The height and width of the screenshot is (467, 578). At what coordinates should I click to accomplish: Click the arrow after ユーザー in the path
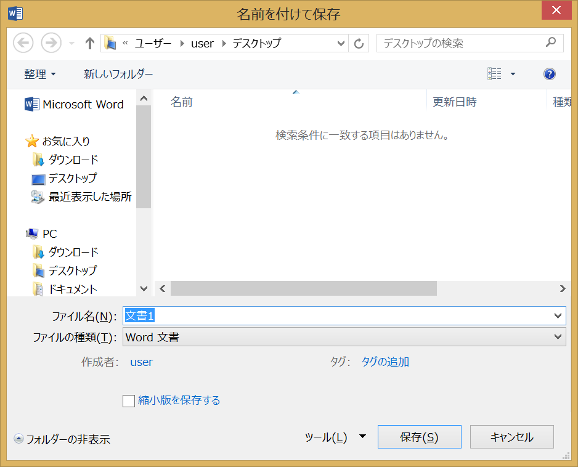click(x=182, y=44)
